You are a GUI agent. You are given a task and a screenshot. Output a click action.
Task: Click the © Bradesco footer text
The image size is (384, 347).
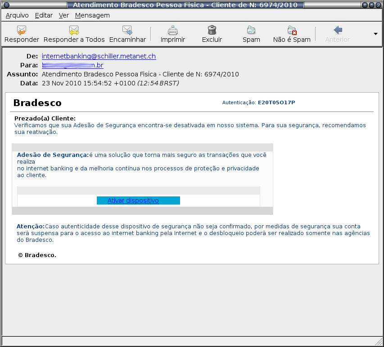(37, 255)
